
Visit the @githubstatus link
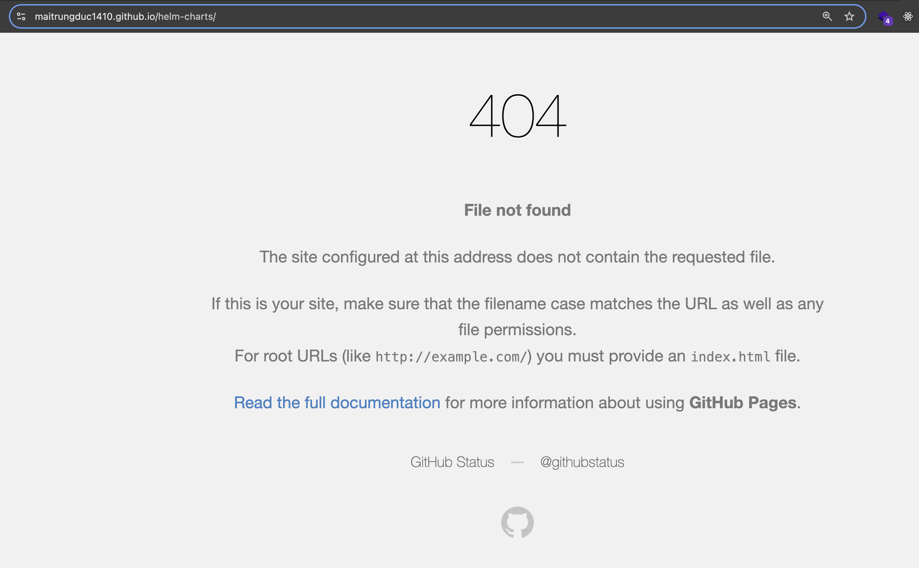point(581,462)
